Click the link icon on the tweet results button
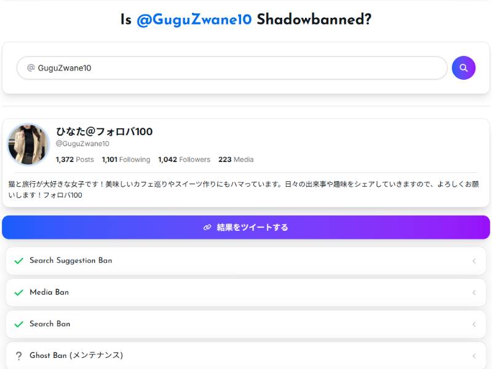Image resolution: width=492 pixels, height=369 pixels. [x=207, y=227]
